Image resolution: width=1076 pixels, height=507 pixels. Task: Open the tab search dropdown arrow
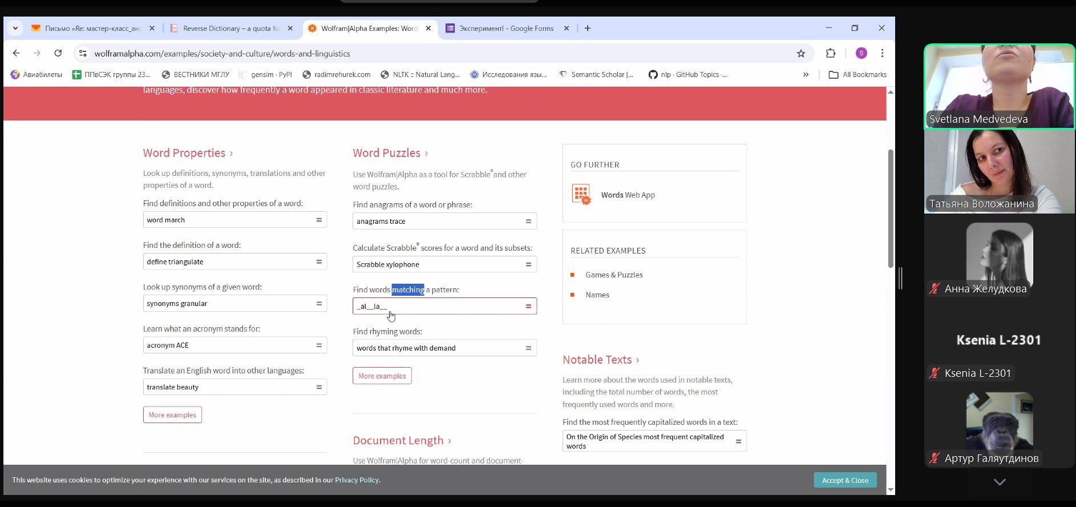click(x=15, y=28)
